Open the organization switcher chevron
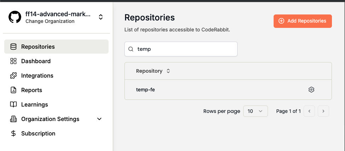Screen dimensions: 345x151 (x=101, y=17)
